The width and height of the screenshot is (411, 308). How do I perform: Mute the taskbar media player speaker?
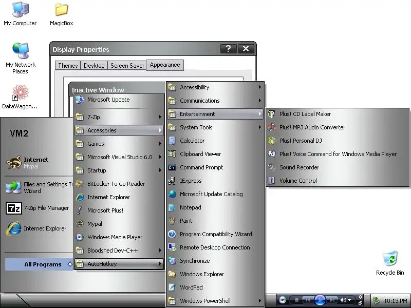coord(343,300)
